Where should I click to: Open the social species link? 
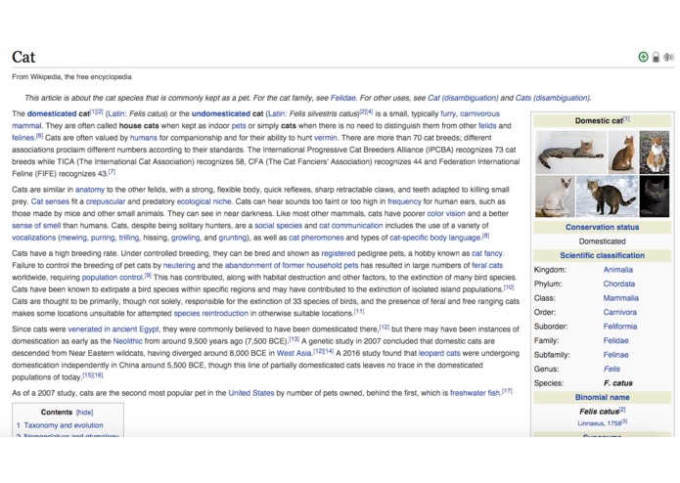click(x=278, y=226)
